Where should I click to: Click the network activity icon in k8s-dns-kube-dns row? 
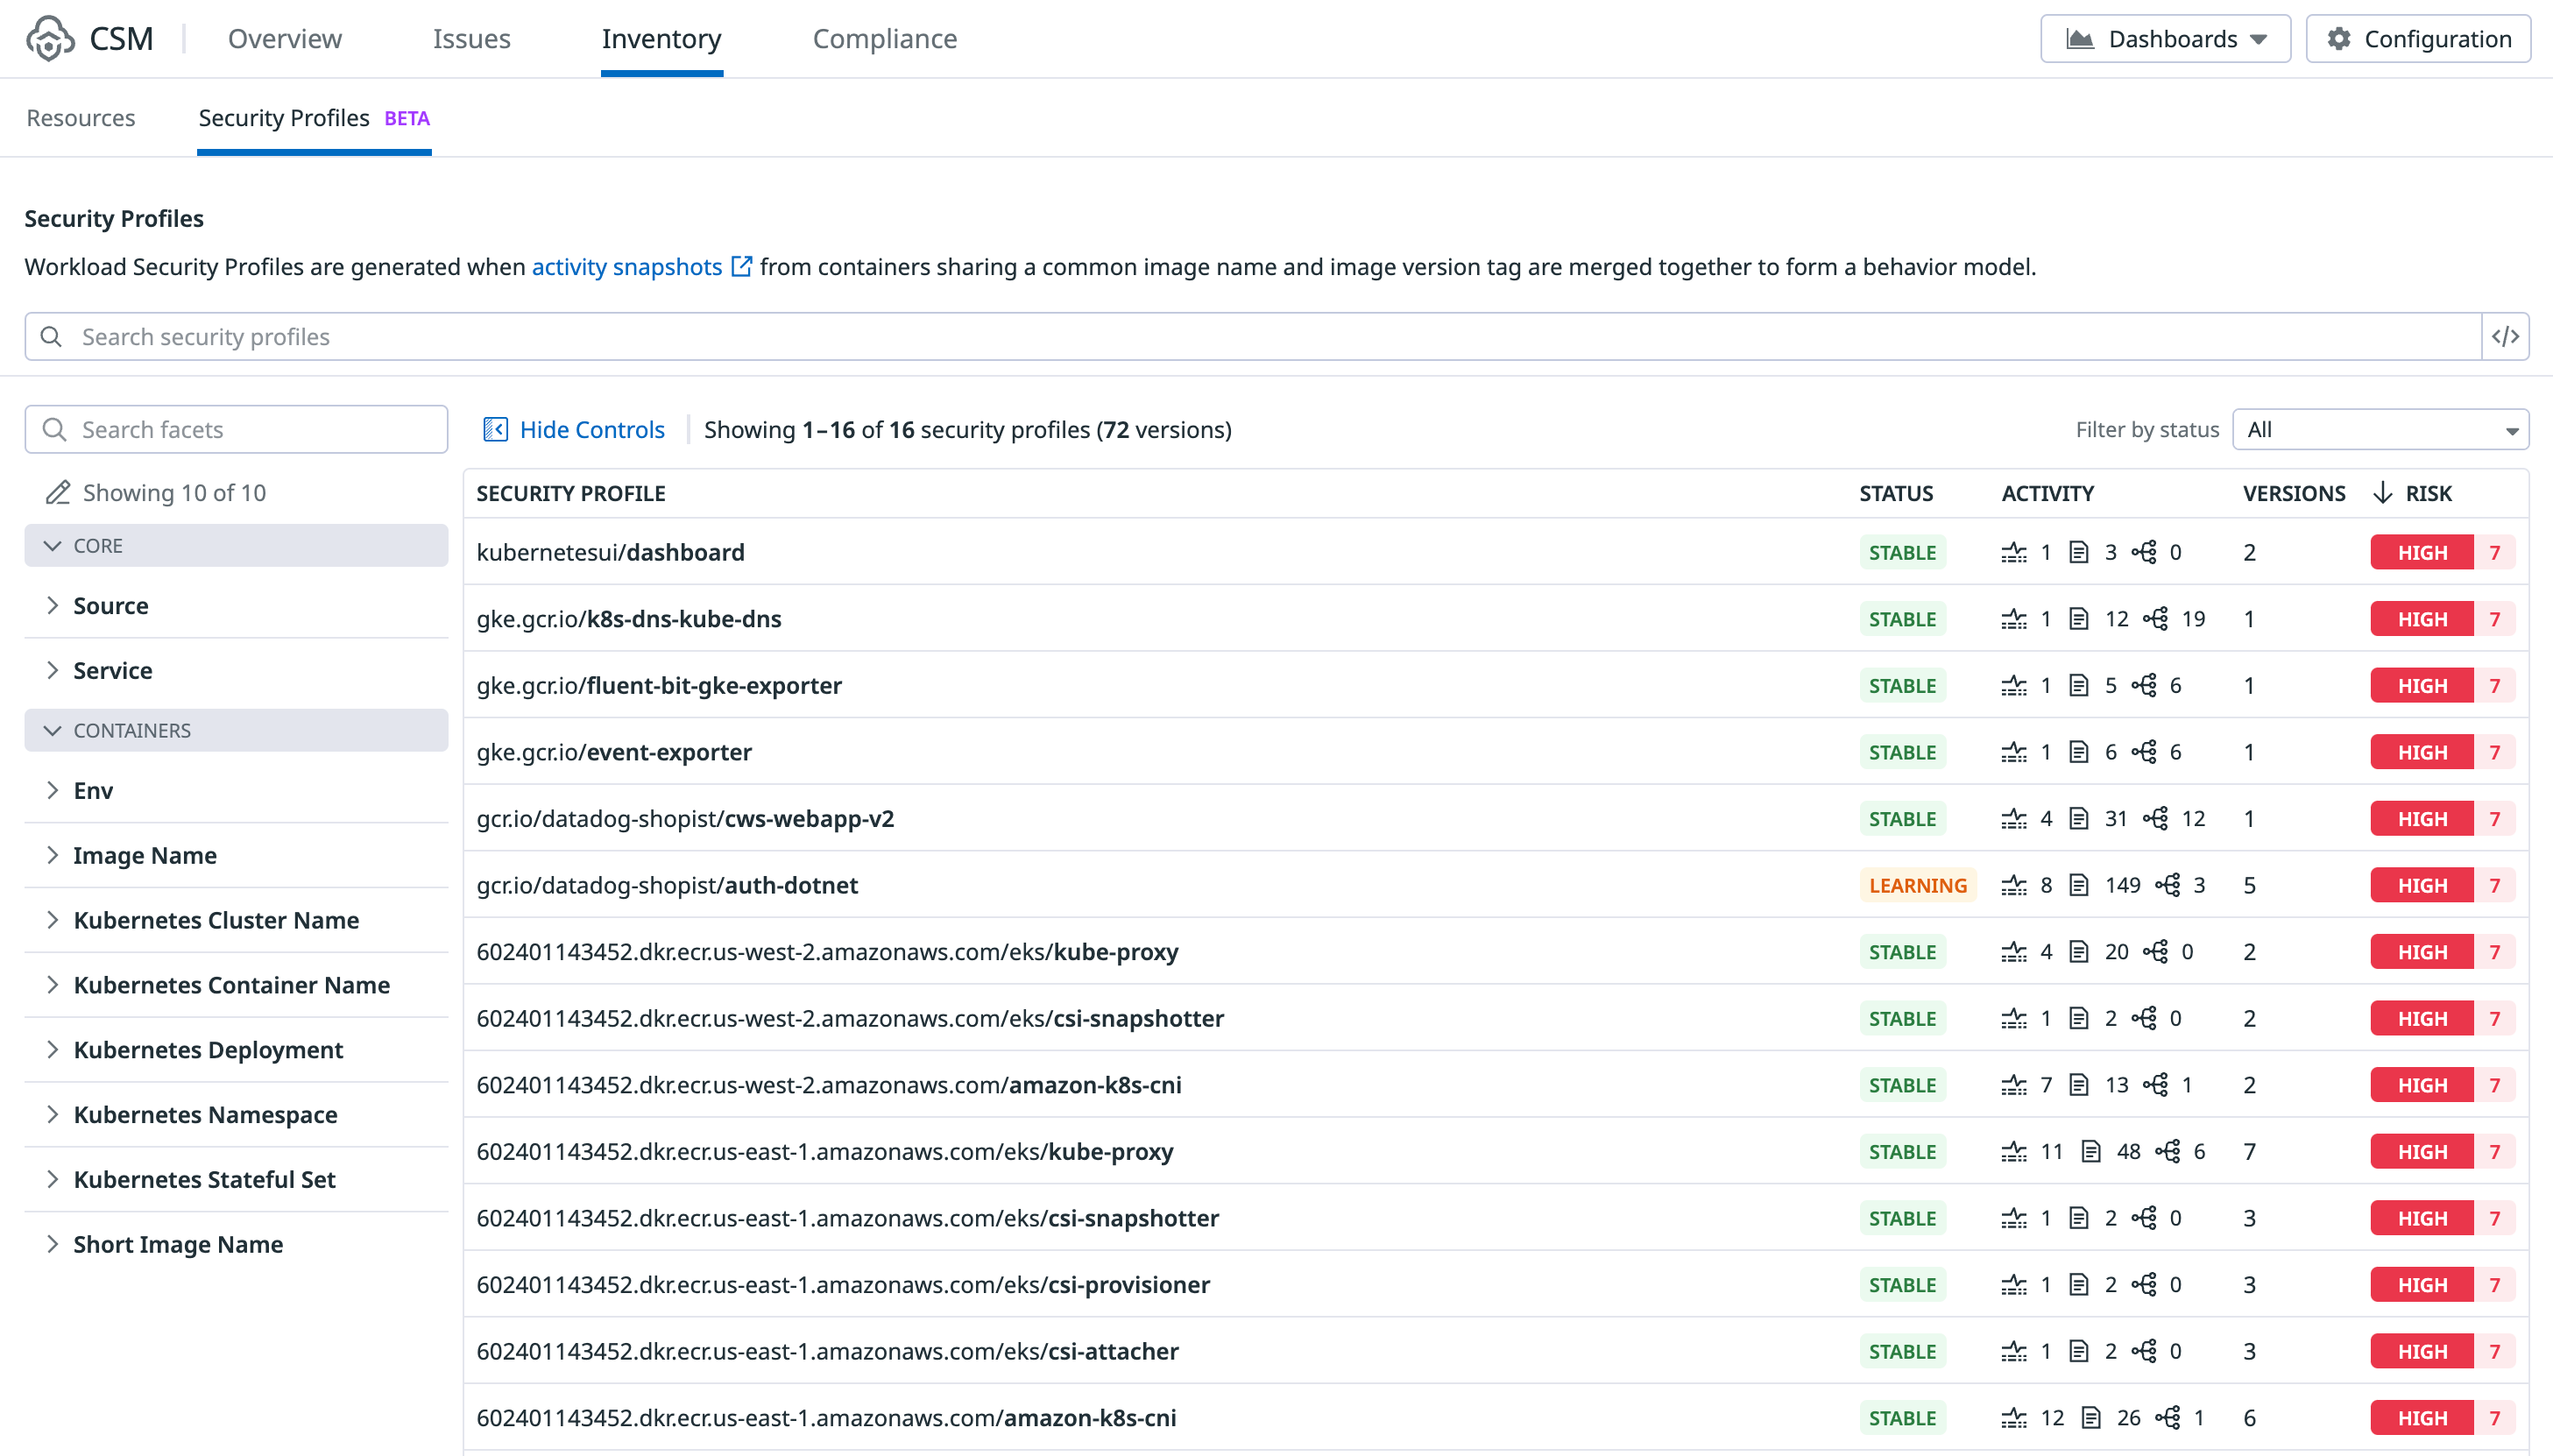tap(2156, 619)
